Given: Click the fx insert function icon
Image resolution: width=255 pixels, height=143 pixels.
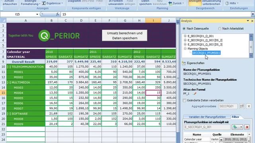Looking at the screenshot, I should (x=57, y=14).
